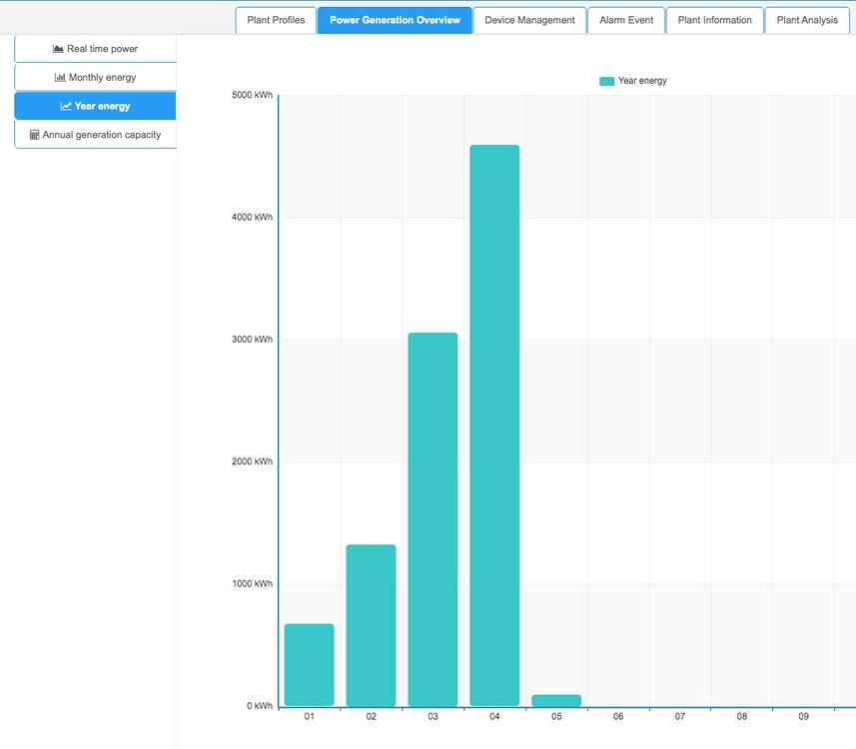This screenshot has height=749, width=856.
Task: Open the Monthly energy view
Action: coord(102,78)
